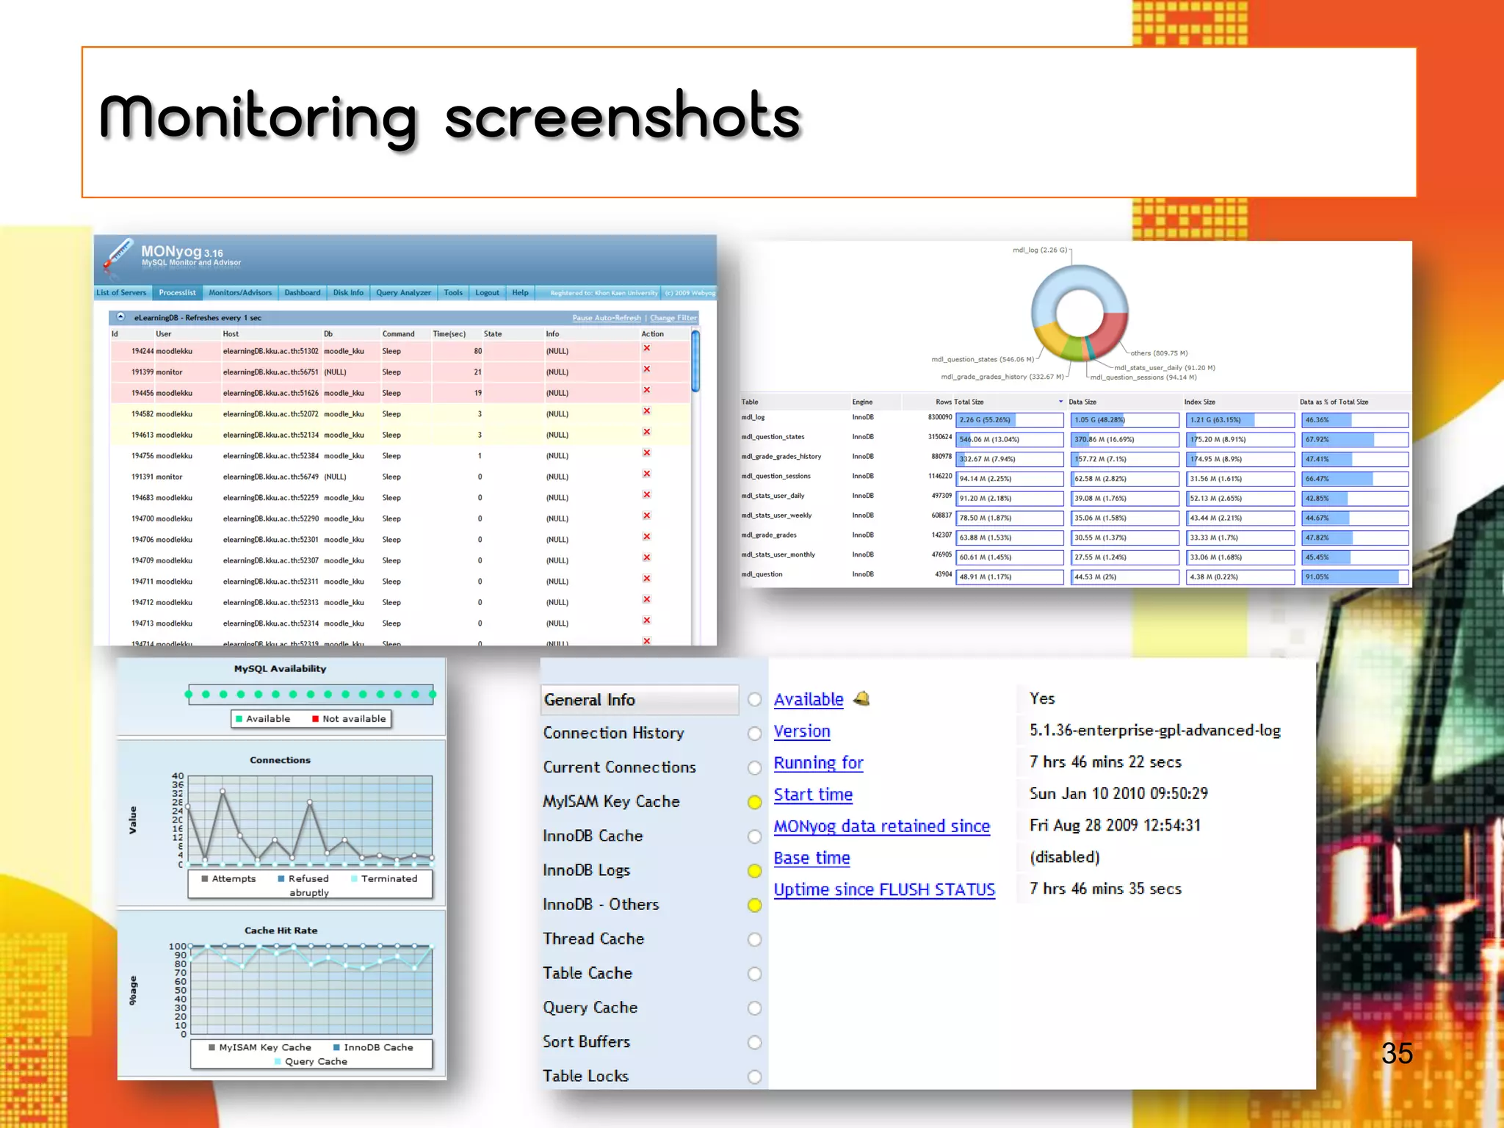The width and height of the screenshot is (1504, 1128).
Task: Open the Base time link
Action: point(811,858)
